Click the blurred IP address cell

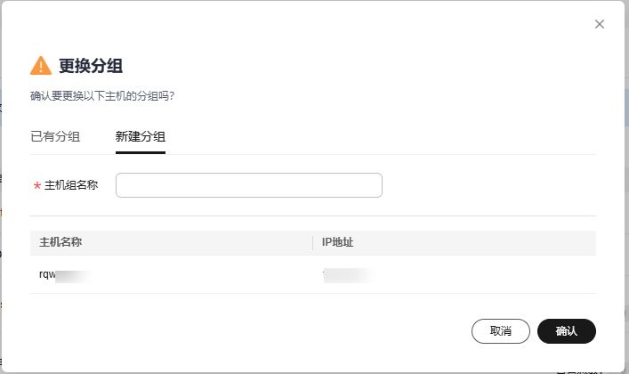[x=350, y=275]
